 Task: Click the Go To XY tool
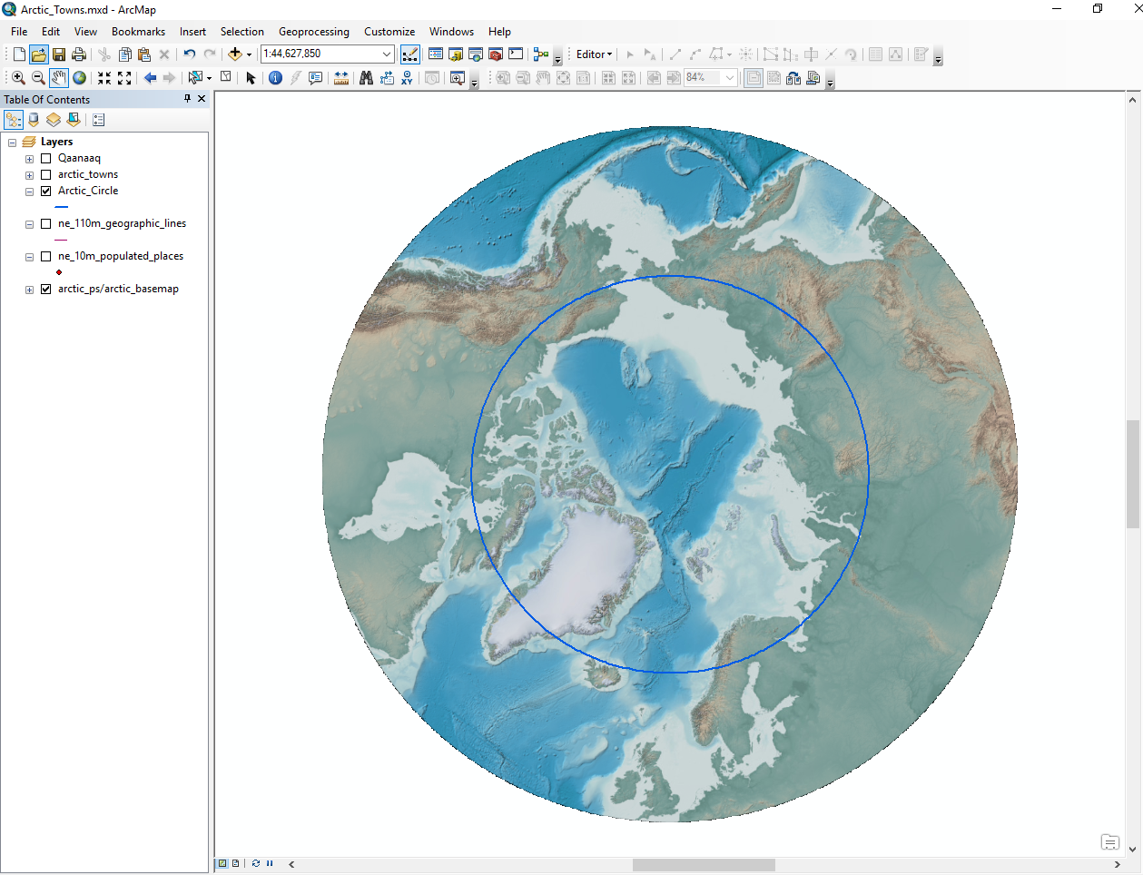[407, 78]
